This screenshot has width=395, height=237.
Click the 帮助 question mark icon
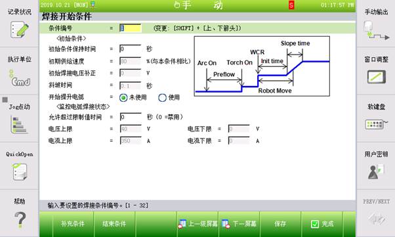20,220
